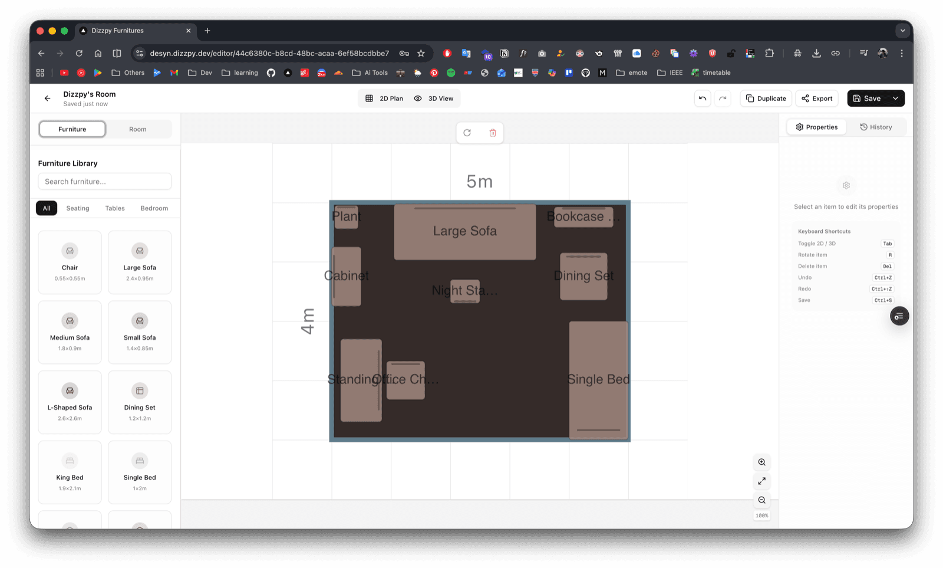Open the IEEE bookmarks folder
The width and height of the screenshot is (943, 568).
[670, 73]
